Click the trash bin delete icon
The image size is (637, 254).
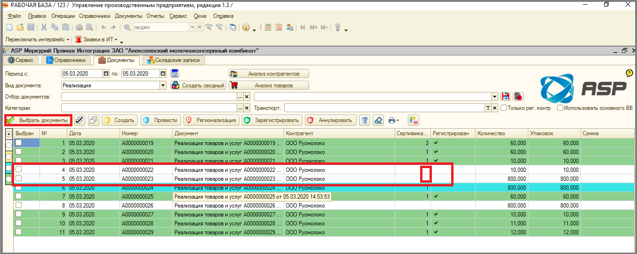[x=365, y=120]
